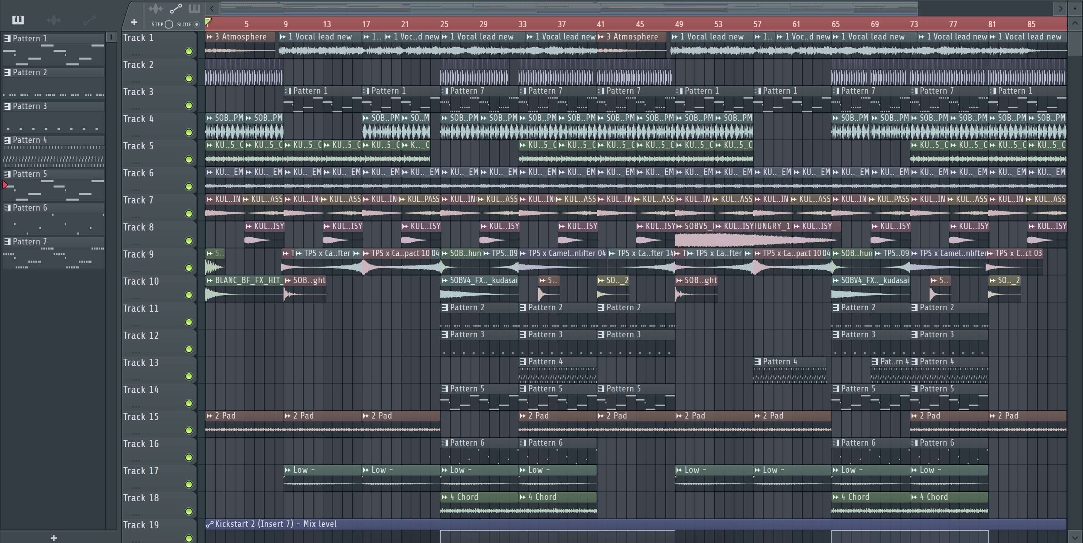This screenshot has width=1083, height=543.
Task: Open clip menu of TPS x Ca..fter 14
Action: [612, 253]
